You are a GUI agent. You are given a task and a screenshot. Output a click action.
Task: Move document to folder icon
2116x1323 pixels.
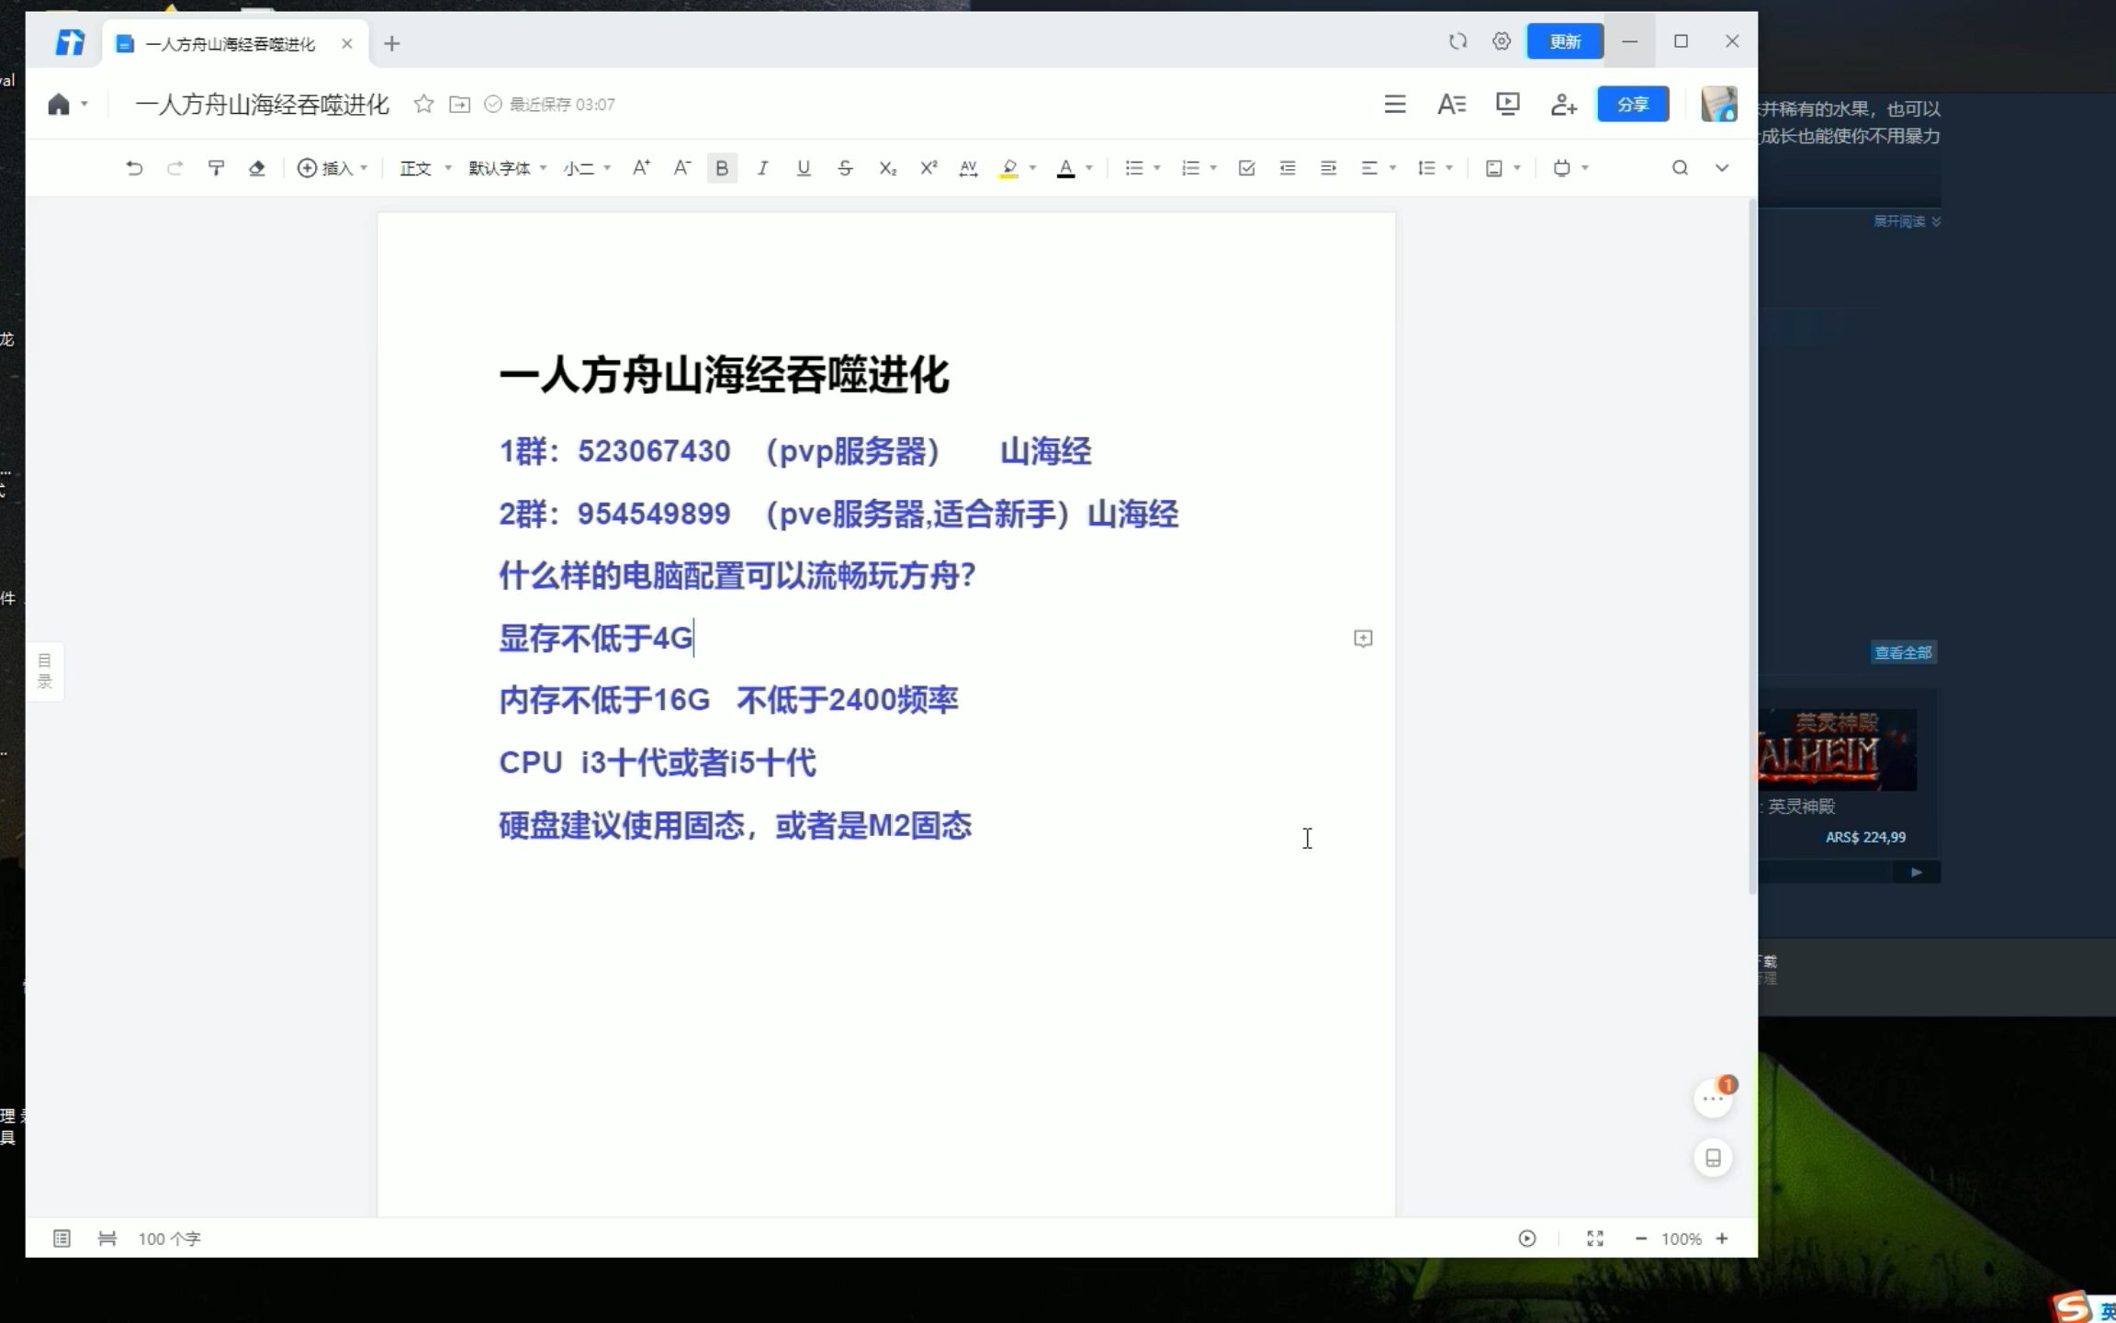pos(459,104)
